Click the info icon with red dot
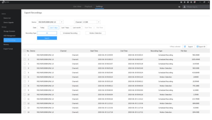212x120 pixels. [195, 2]
